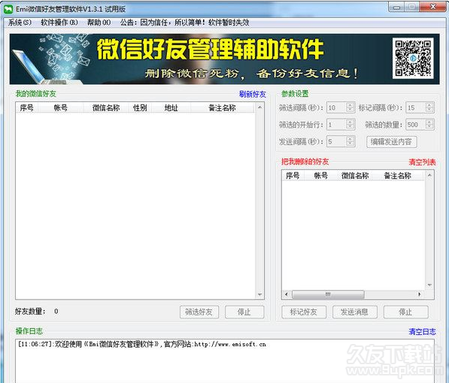
Task: Click the 标记间隔(秒) input field
Action: 415,107
